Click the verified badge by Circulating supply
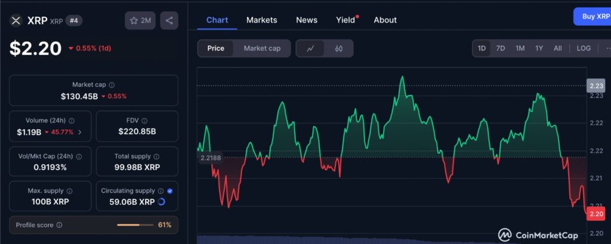The height and width of the screenshot is (244, 611). point(169,191)
